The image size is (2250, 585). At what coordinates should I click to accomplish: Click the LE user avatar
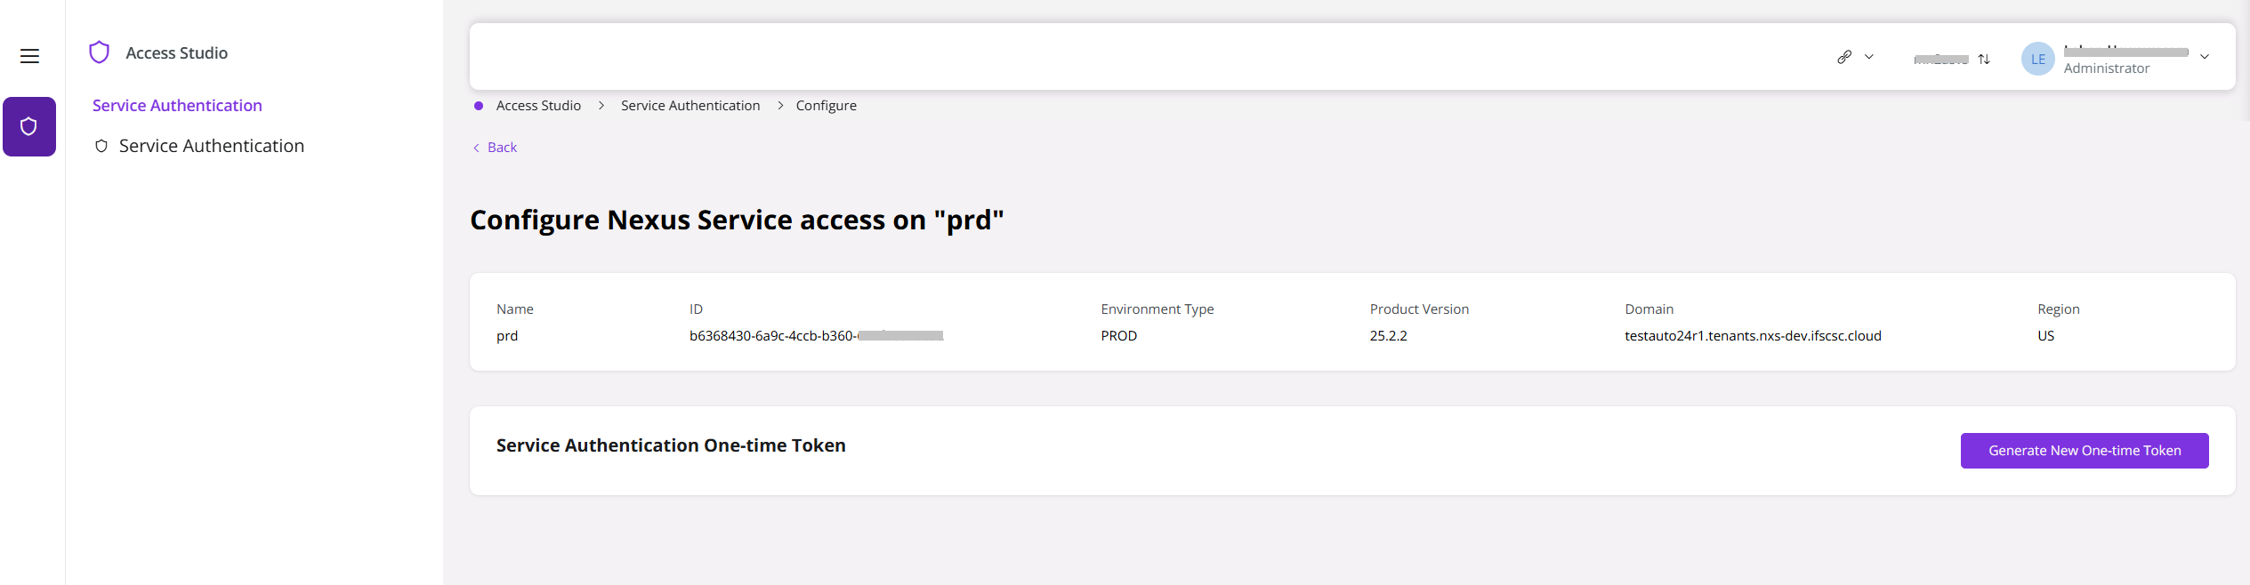[x=2037, y=59]
